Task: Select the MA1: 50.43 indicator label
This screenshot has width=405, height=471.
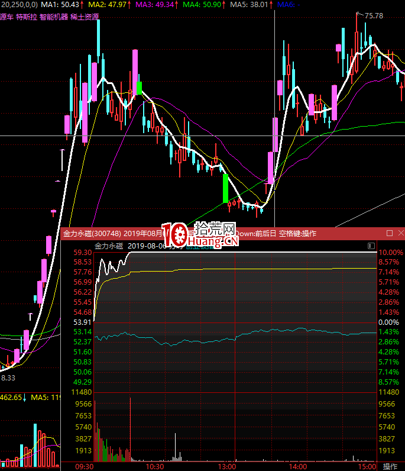Action: (x=62, y=5)
